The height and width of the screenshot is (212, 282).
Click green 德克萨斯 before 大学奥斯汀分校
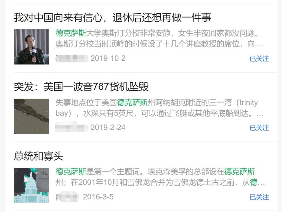click(x=71, y=33)
